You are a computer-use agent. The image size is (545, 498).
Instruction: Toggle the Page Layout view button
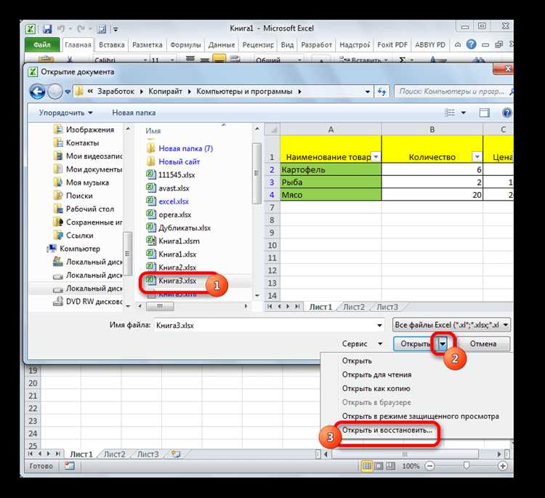point(379,466)
